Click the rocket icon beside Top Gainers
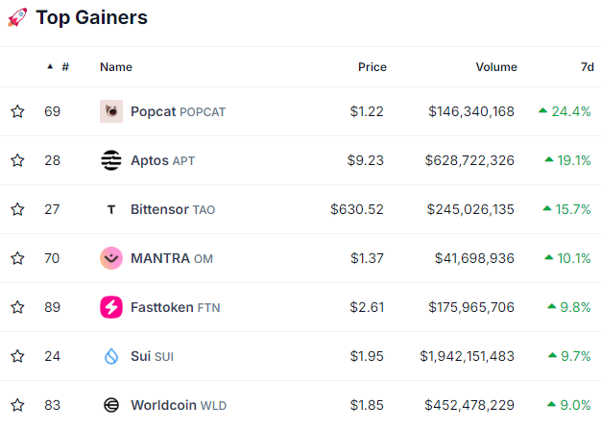Viewport: 601px width, 429px height. coord(17,17)
